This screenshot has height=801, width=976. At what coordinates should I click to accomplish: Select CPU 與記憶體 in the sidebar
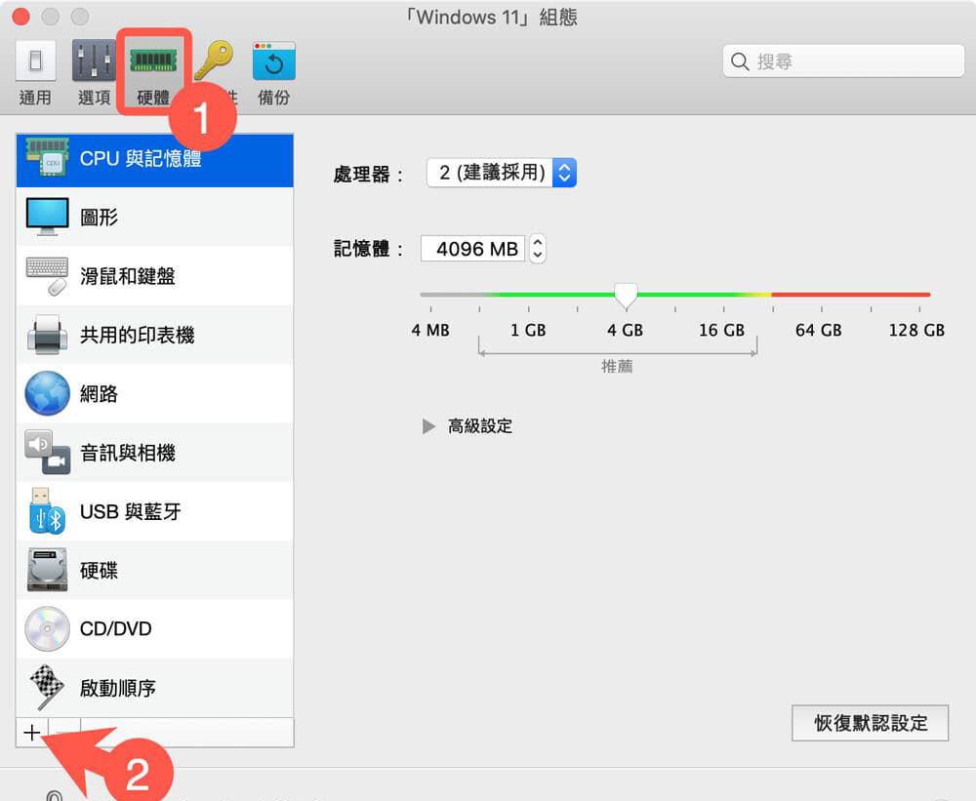pos(154,159)
